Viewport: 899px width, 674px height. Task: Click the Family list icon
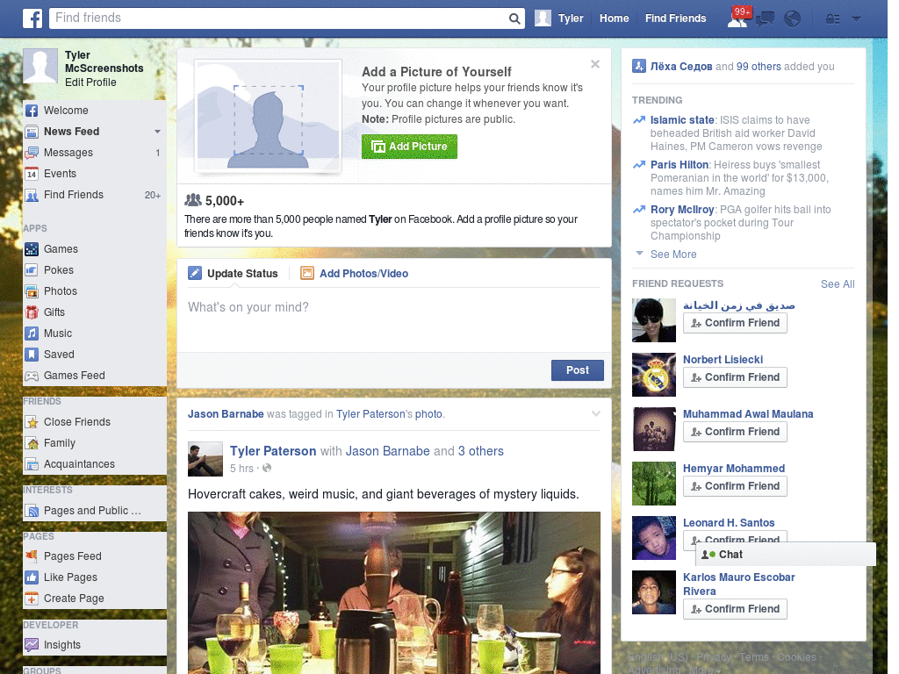tap(32, 443)
